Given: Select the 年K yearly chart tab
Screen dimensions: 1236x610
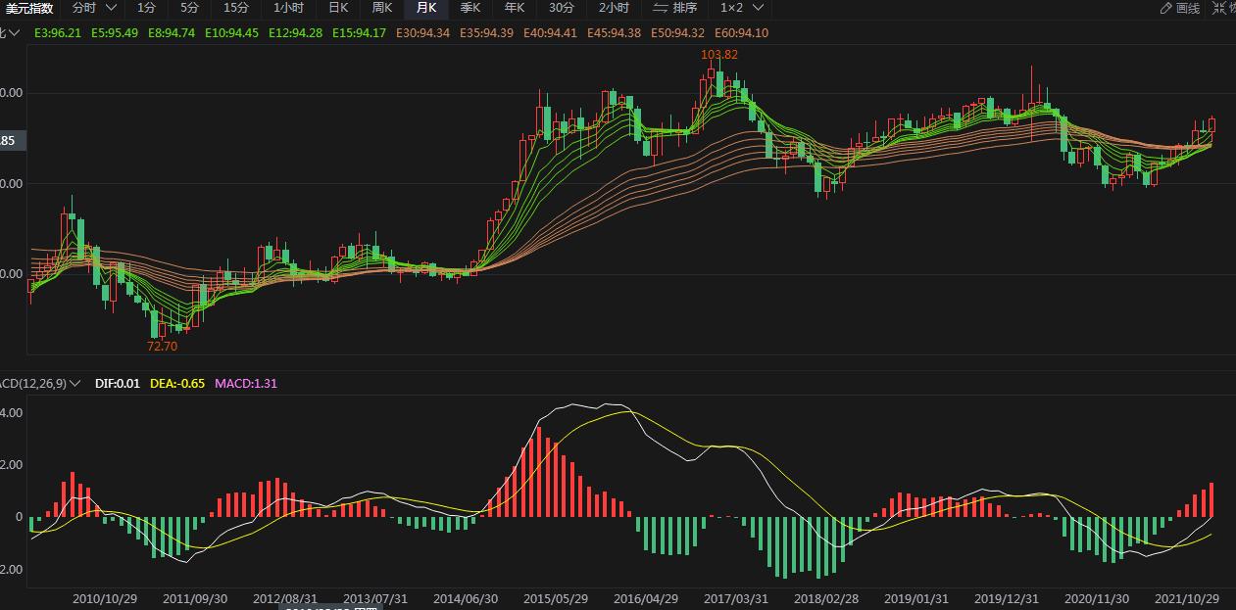Looking at the screenshot, I should pos(515,8).
